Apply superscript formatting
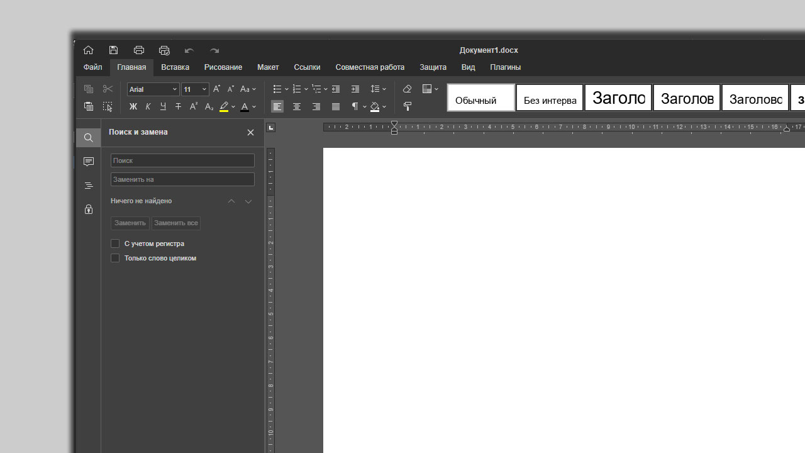 click(x=194, y=107)
